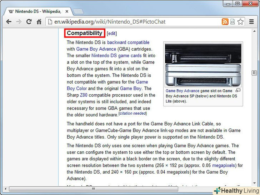This screenshot has height=195, width=260.
Task: Open the megapixels link
Action: coord(224,165)
